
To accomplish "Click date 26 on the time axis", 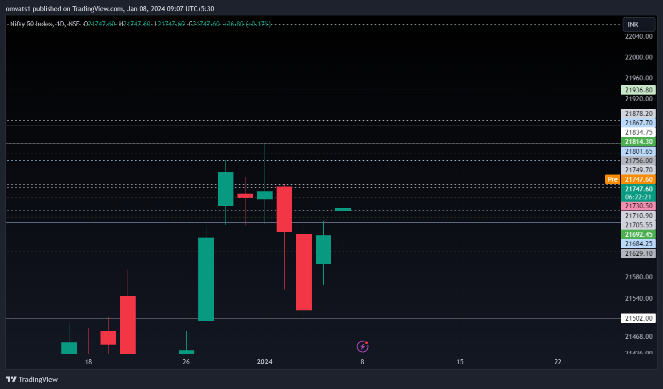I will [186, 362].
